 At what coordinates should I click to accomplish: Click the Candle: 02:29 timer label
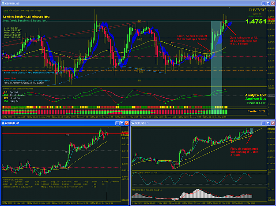coord(256,111)
